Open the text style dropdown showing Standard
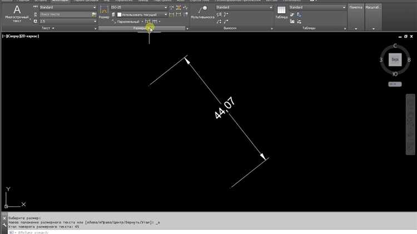The image size is (417, 234). coord(68,7)
